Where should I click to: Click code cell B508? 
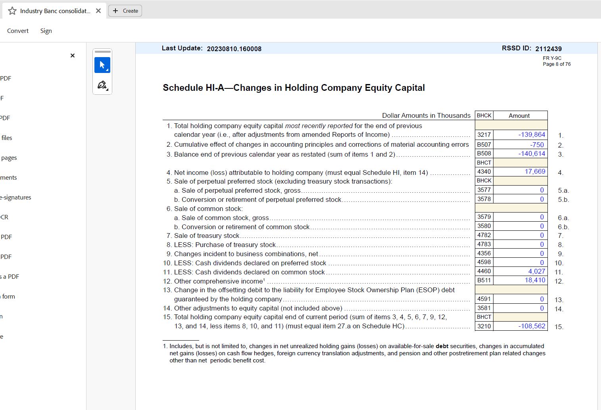[484, 153]
